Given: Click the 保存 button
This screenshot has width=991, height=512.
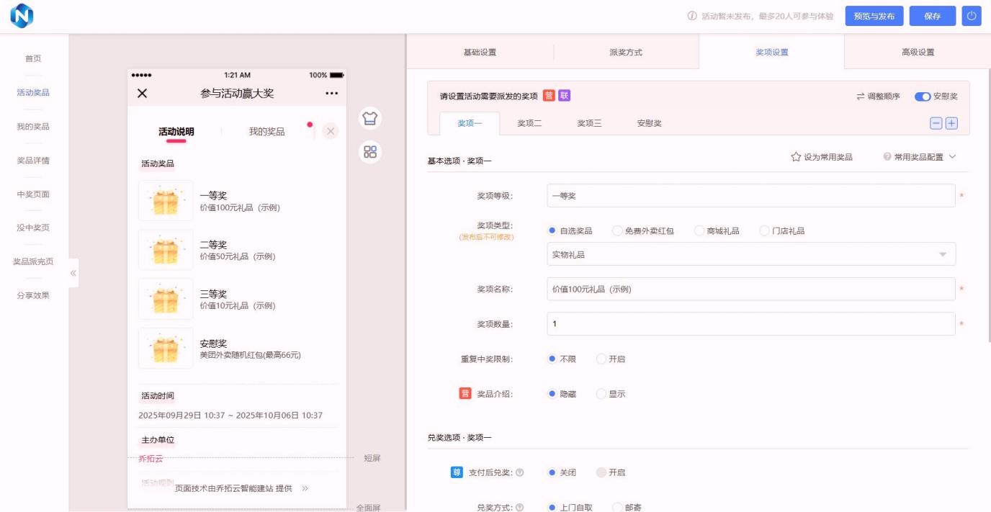Looking at the screenshot, I should point(932,15).
